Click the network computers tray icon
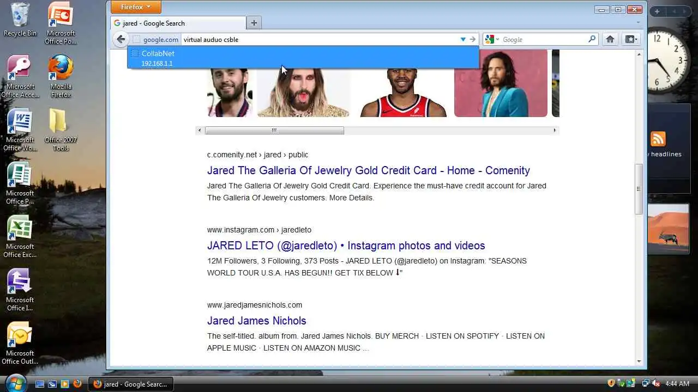 (646, 383)
